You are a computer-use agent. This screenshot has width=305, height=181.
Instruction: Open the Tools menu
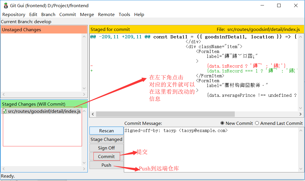point(124,15)
